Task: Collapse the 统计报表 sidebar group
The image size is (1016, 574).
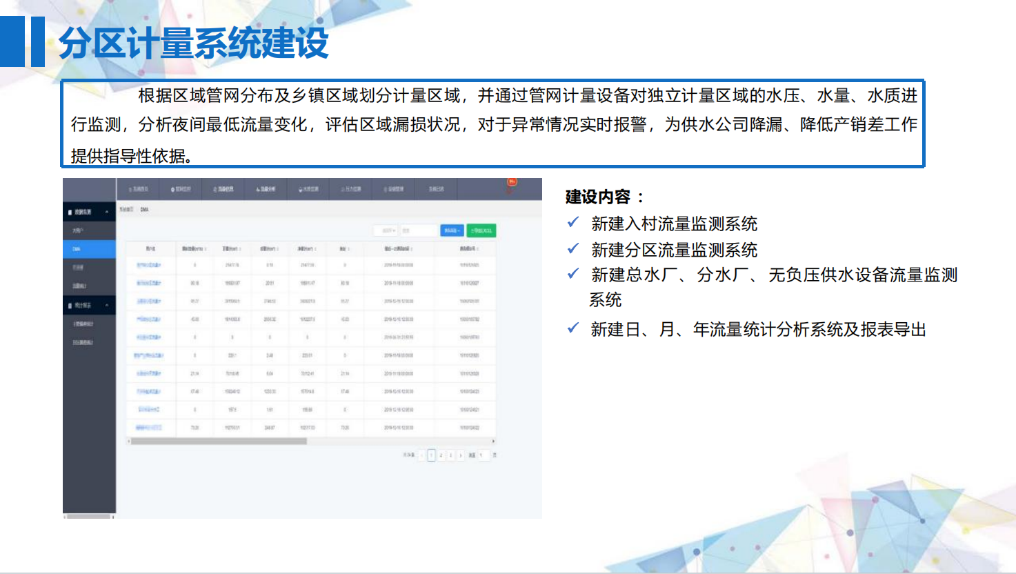Action: (x=106, y=305)
